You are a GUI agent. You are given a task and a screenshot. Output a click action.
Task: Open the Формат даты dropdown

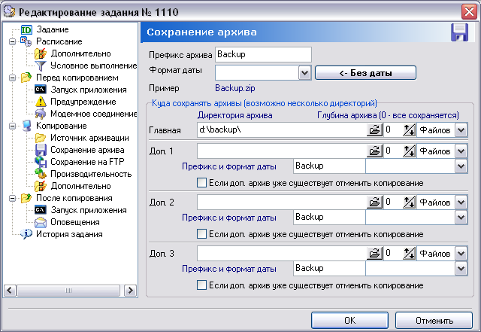[x=304, y=73]
